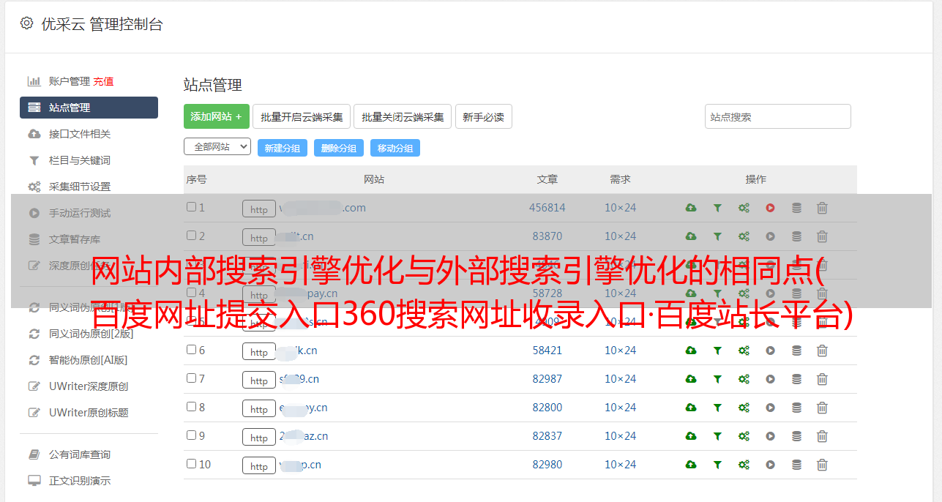Click the green filter icon in row 1
Image resolution: width=942 pixels, height=502 pixels.
[x=717, y=208]
